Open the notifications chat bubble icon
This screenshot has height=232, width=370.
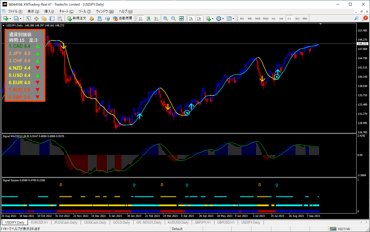[365, 18]
